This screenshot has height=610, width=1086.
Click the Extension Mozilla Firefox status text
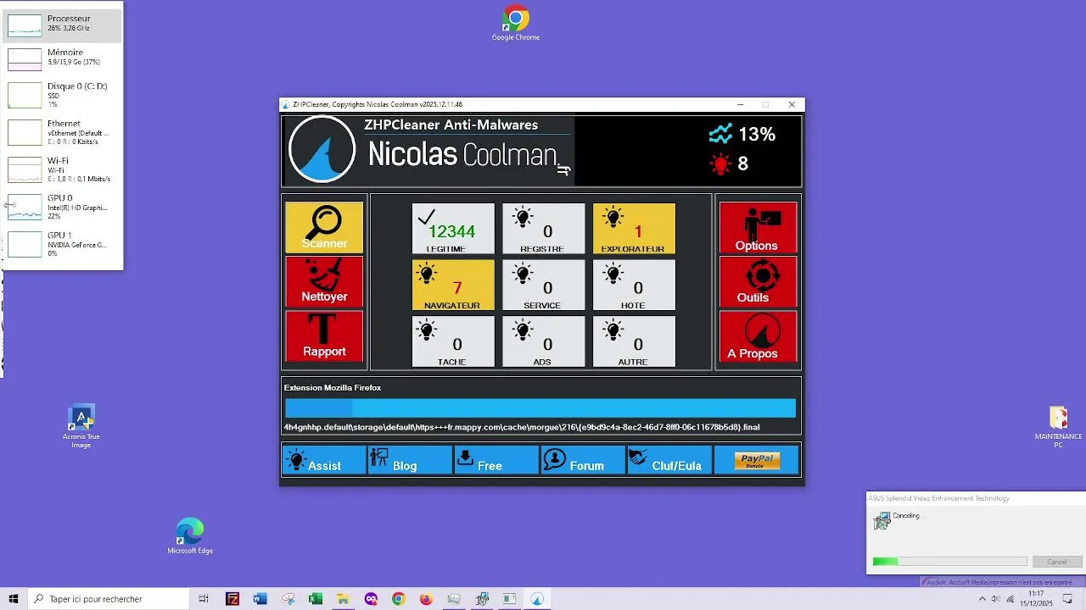tap(333, 388)
